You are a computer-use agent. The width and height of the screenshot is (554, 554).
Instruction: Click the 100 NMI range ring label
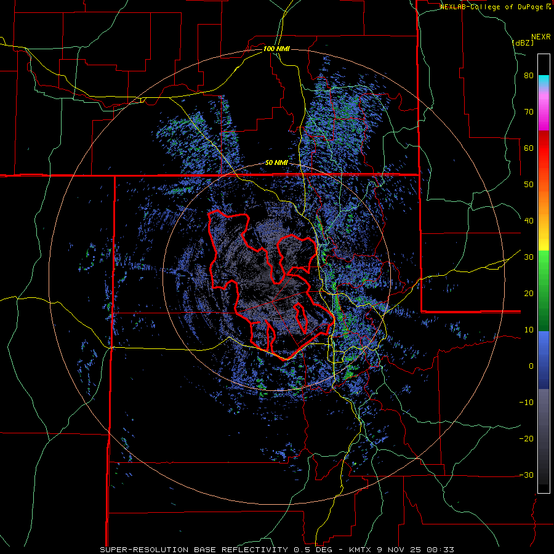pos(276,49)
